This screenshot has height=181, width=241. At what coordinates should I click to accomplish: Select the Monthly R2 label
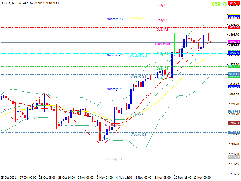pos(115,55)
